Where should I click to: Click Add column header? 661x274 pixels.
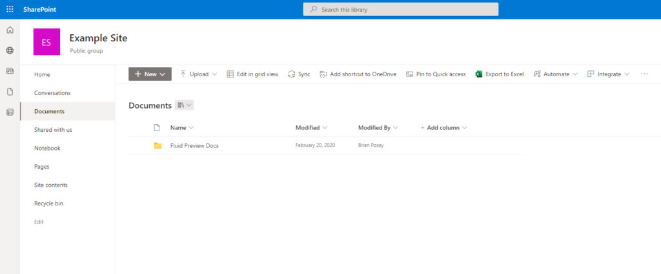point(444,127)
